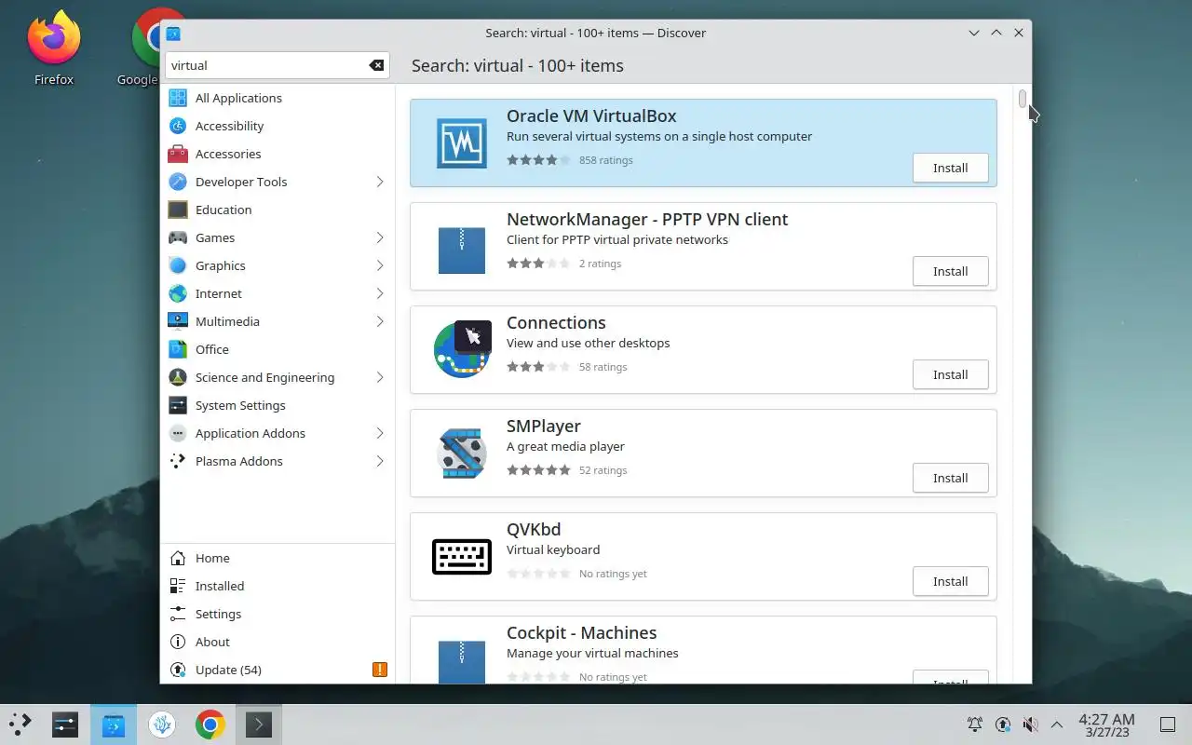
Task: Install SMPlayer
Action: click(950, 478)
